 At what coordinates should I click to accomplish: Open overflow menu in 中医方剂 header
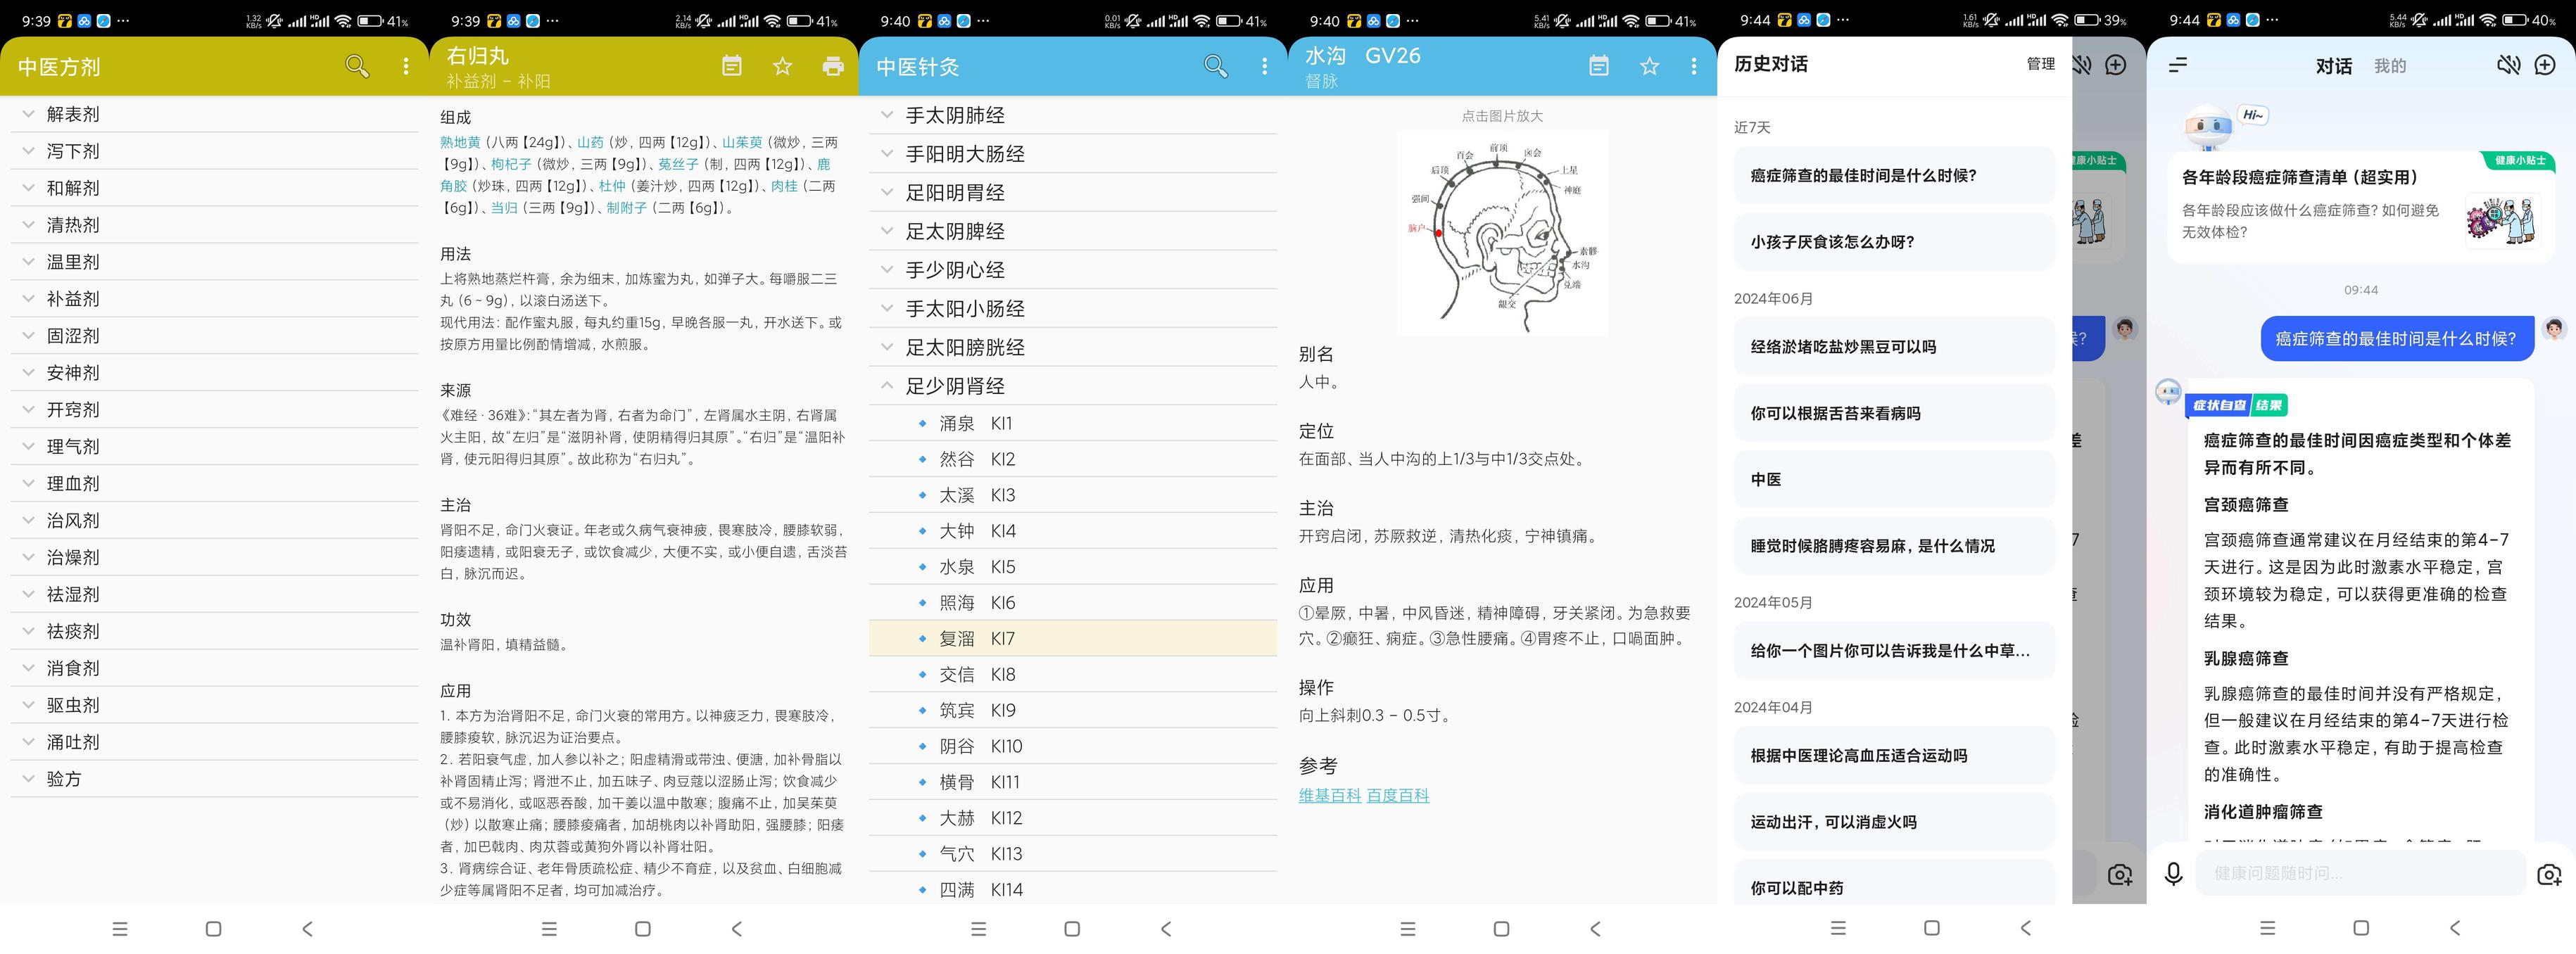pyautogui.click(x=405, y=66)
